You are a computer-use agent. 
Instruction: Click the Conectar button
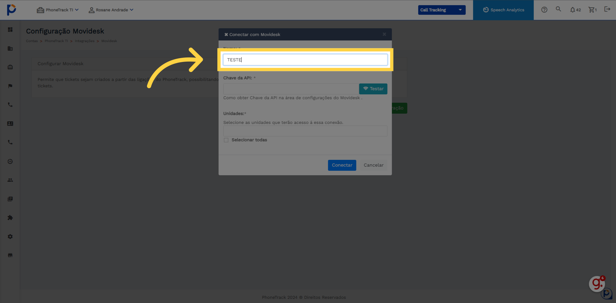click(x=342, y=165)
